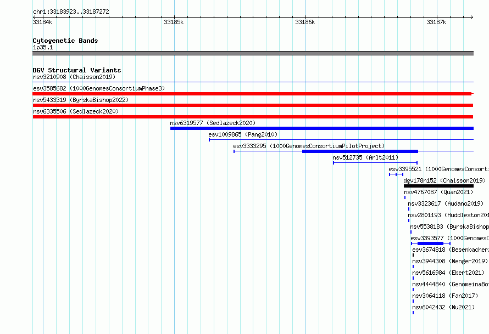Open the nsv3323617 (Audano2019) label
The image size is (489, 334).
click(x=446, y=203)
